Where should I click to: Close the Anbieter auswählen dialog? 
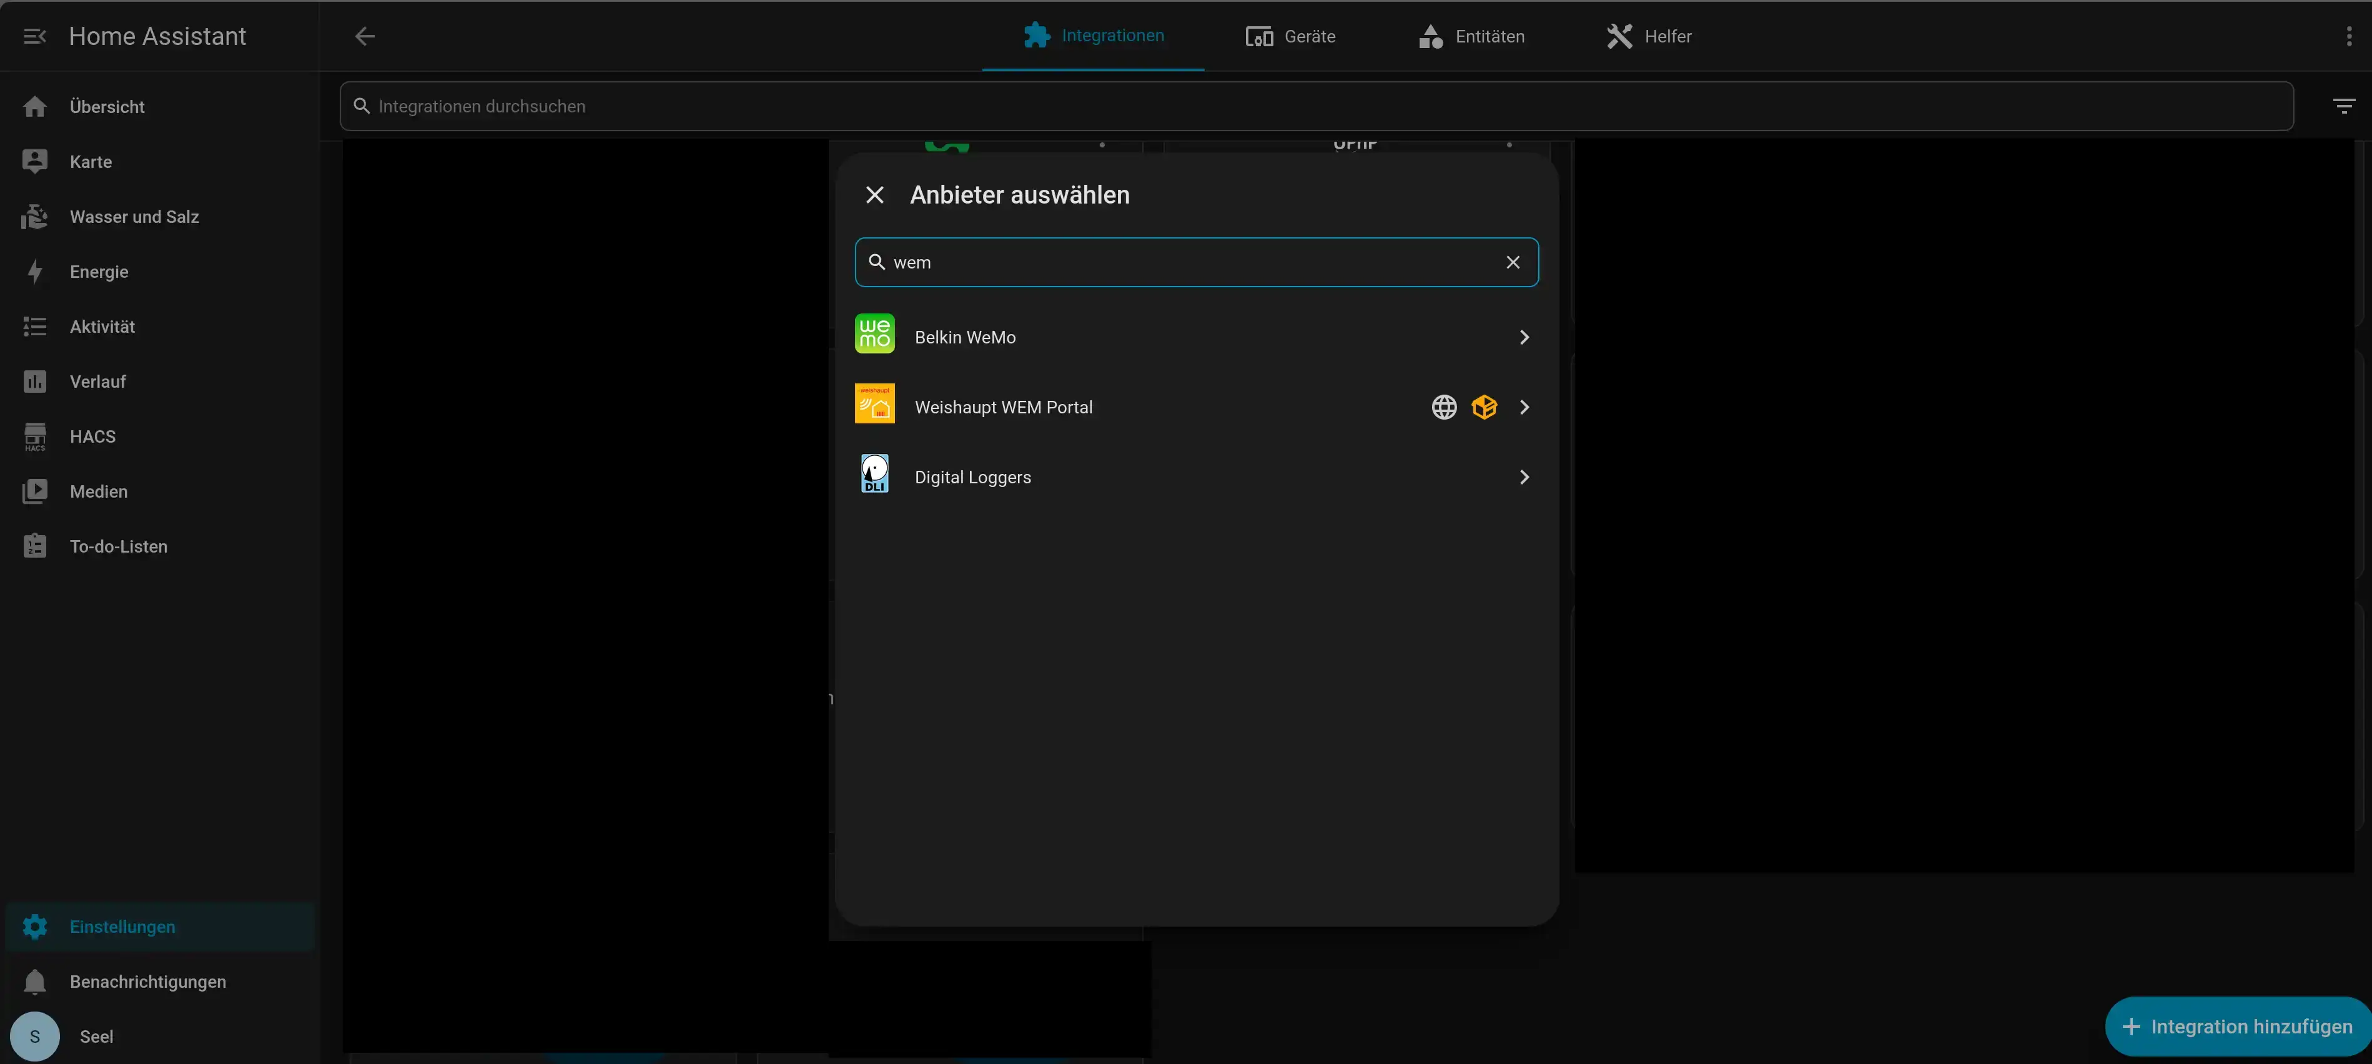click(875, 195)
